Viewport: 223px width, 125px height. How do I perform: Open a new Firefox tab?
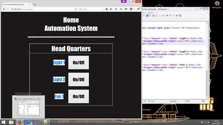click(35, 5)
